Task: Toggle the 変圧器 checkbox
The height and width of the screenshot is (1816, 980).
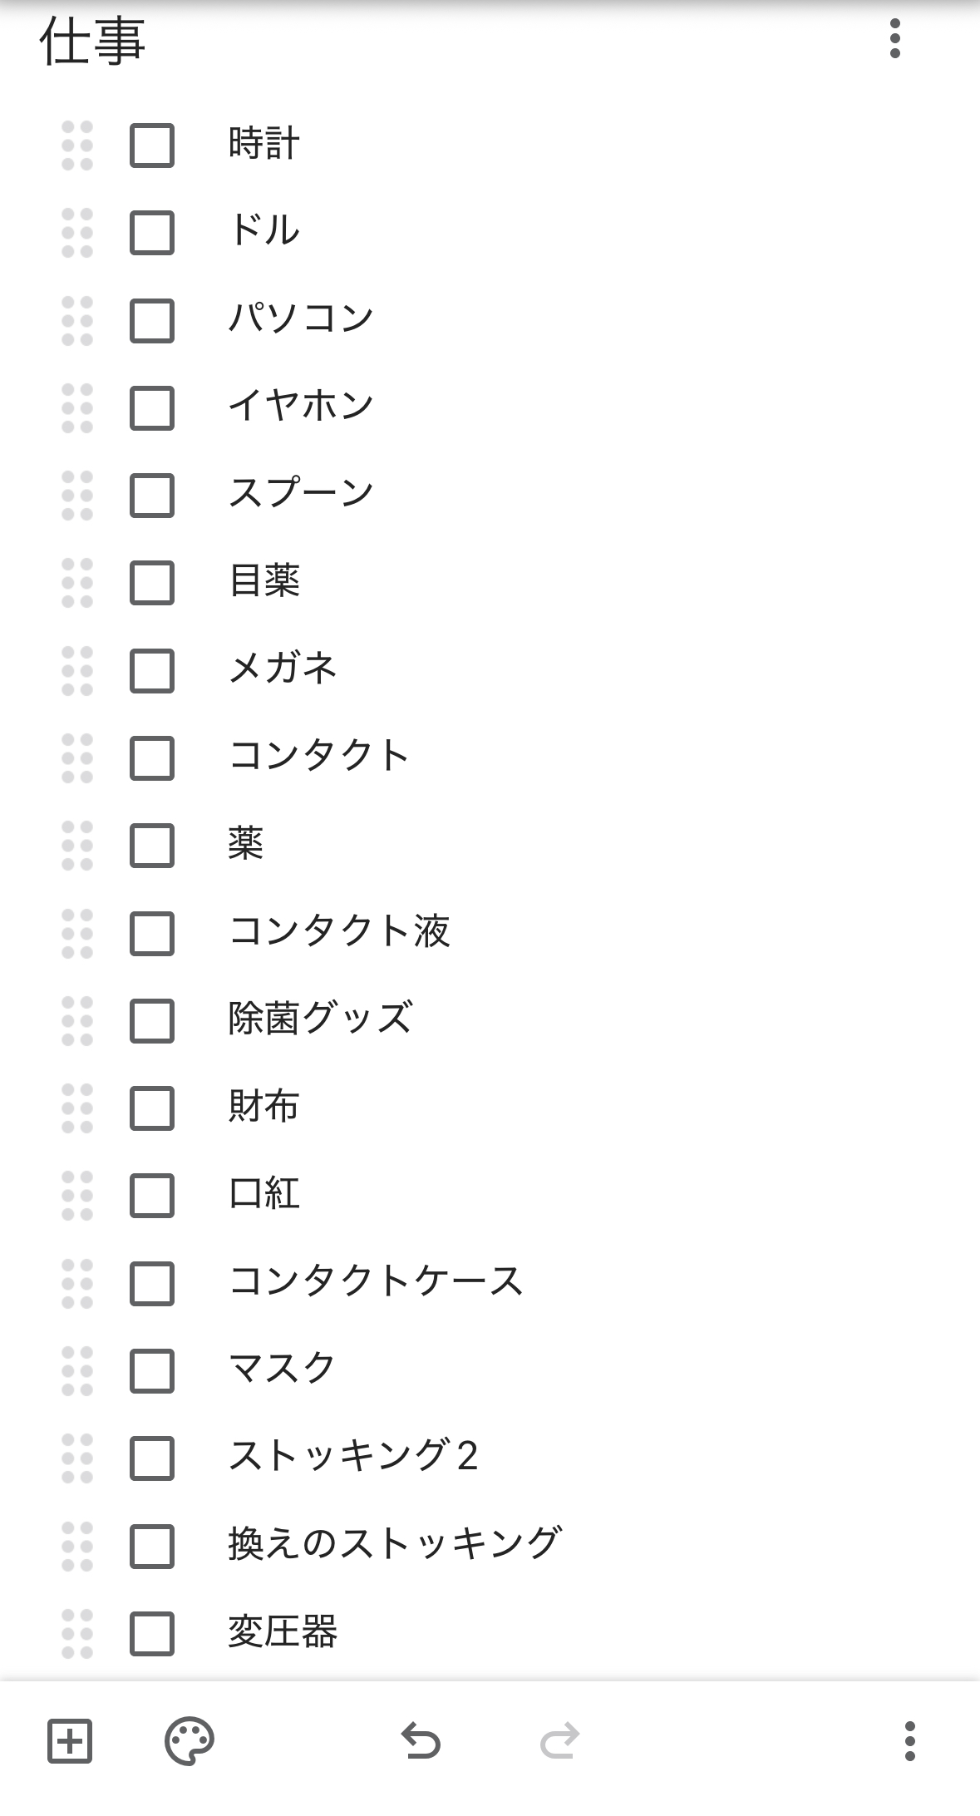Action: pos(152,1633)
